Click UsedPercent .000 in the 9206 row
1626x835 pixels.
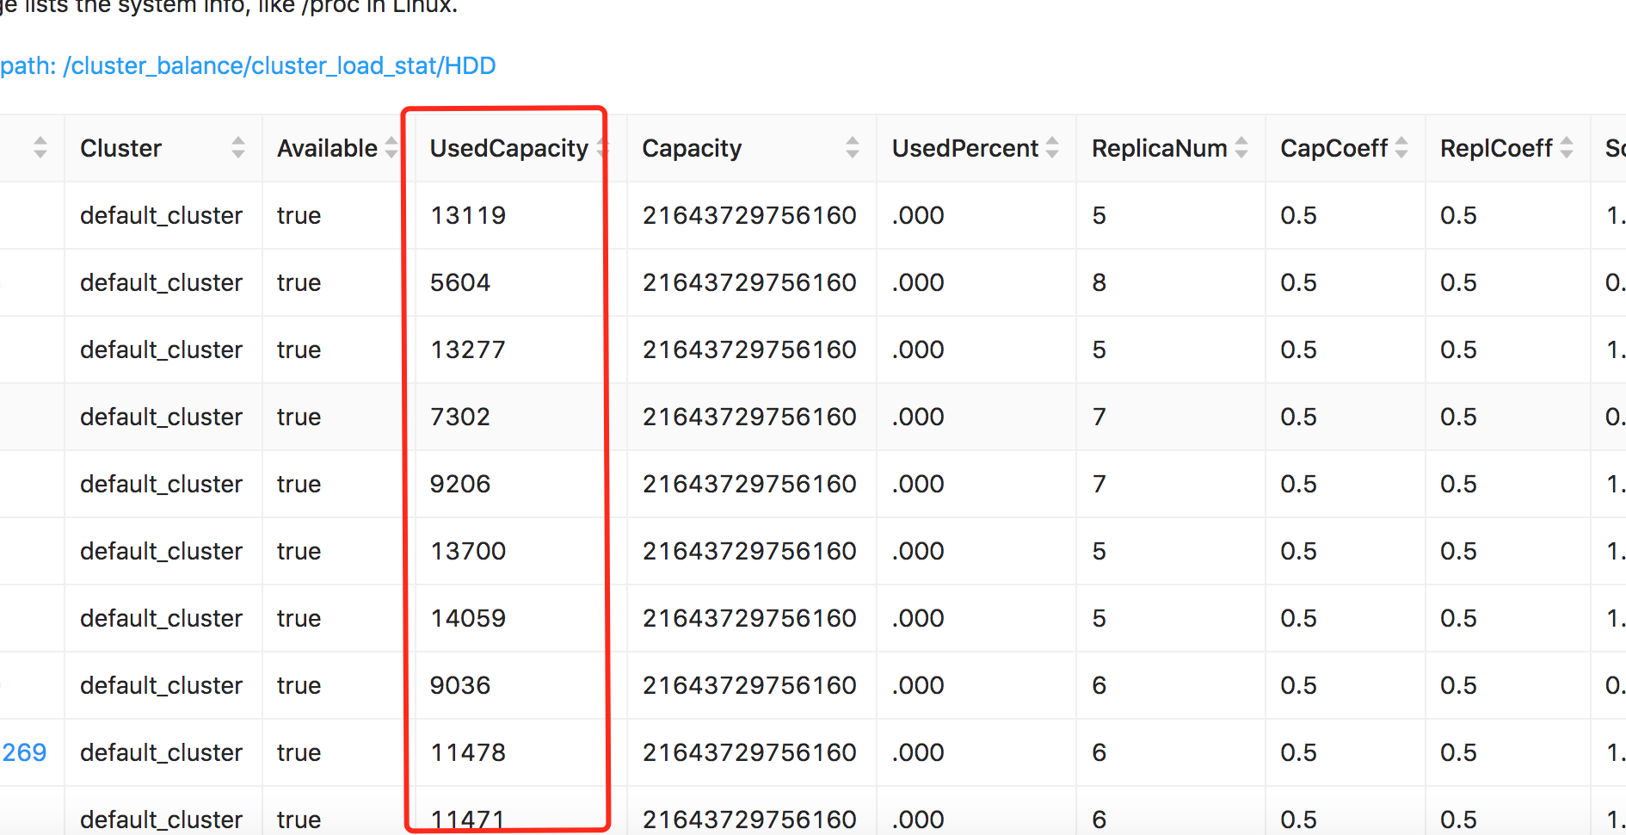coord(918,484)
